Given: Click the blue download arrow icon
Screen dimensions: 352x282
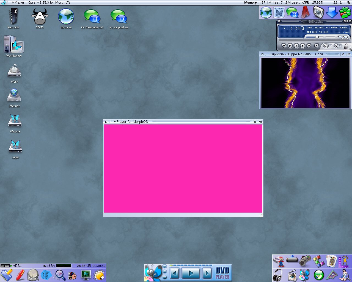Looking at the screenshot, I should pos(332,13).
